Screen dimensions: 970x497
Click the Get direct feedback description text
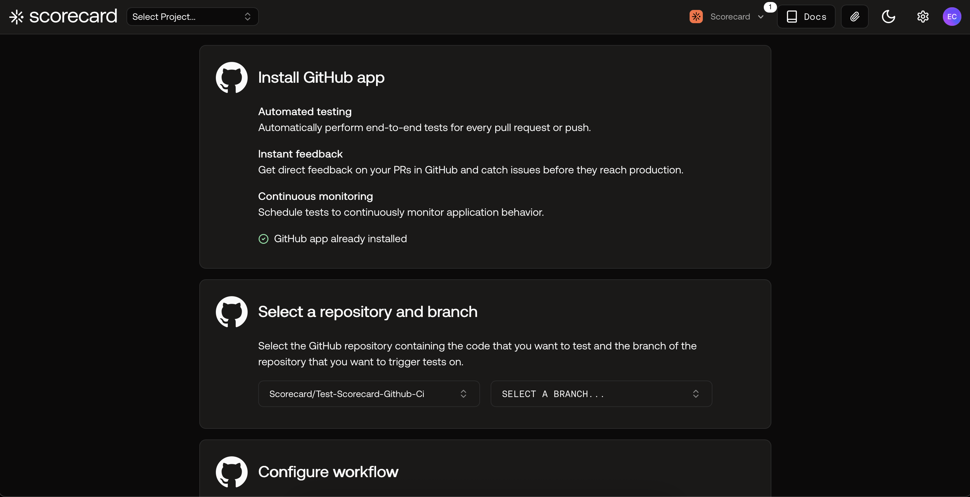point(470,170)
